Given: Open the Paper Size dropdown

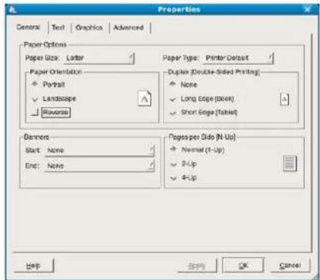Looking at the screenshot, I should click(100, 58).
